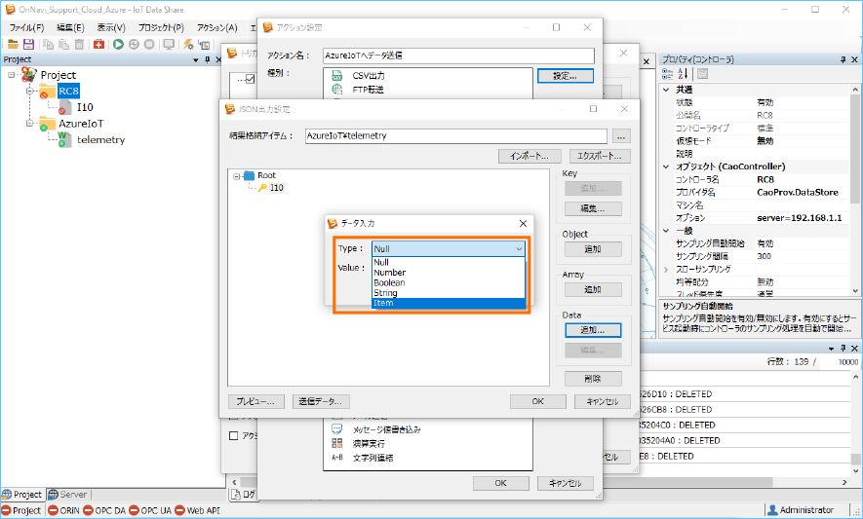Image resolution: width=863 pixels, height=519 pixels.
Task: Select the FTP転送 action type icon
Action: (x=336, y=91)
